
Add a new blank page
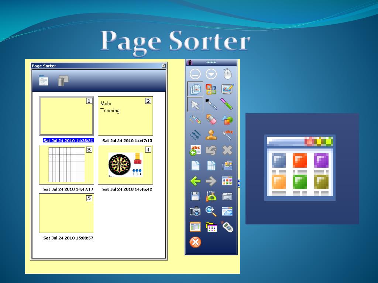[x=195, y=165]
